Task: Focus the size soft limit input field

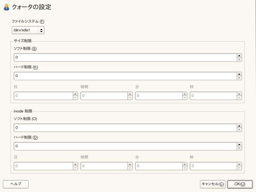Action: tap(125, 58)
